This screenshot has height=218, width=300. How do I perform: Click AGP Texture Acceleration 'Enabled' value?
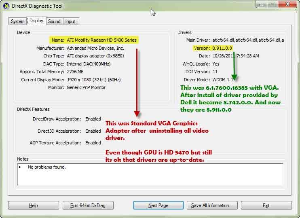tap(93, 143)
